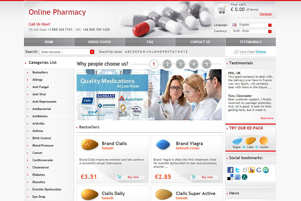This screenshot has height=201, width=301.
Task: Select the Viagra pill in ED pack
Action: tap(237, 141)
